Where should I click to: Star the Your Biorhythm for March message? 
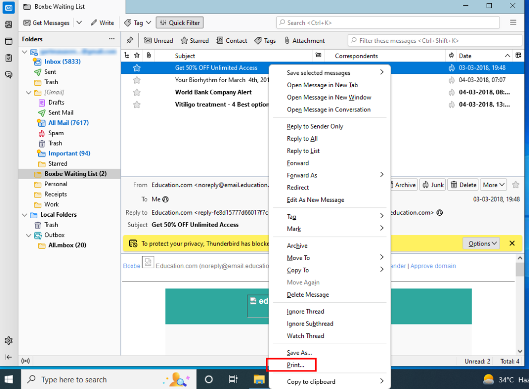coord(136,80)
